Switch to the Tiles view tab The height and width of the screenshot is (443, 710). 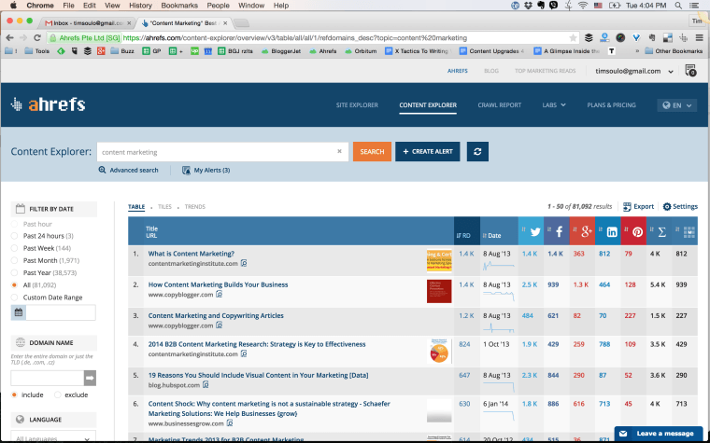pyautogui.click(x=164, y=207)
